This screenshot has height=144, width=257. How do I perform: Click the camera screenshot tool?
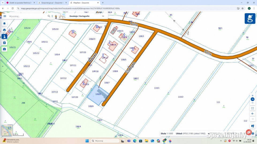[4, 49]
